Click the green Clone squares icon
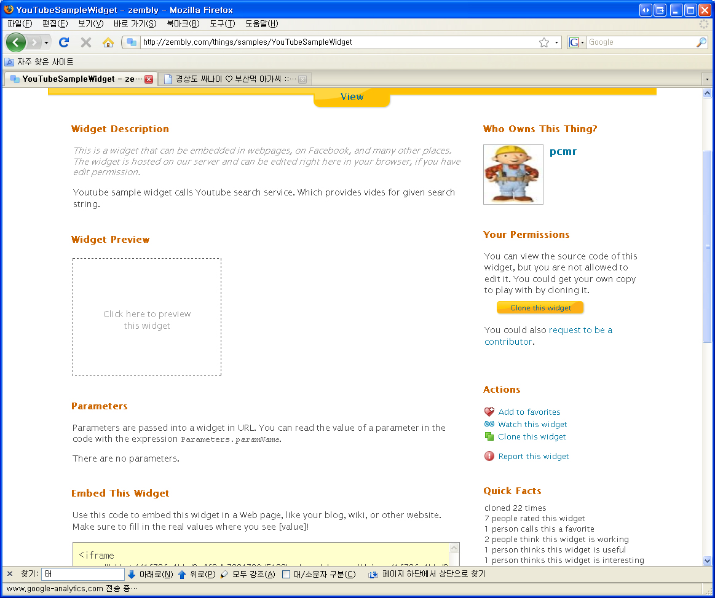This screenshot has width=715, height=598. (x=489, y=436)
